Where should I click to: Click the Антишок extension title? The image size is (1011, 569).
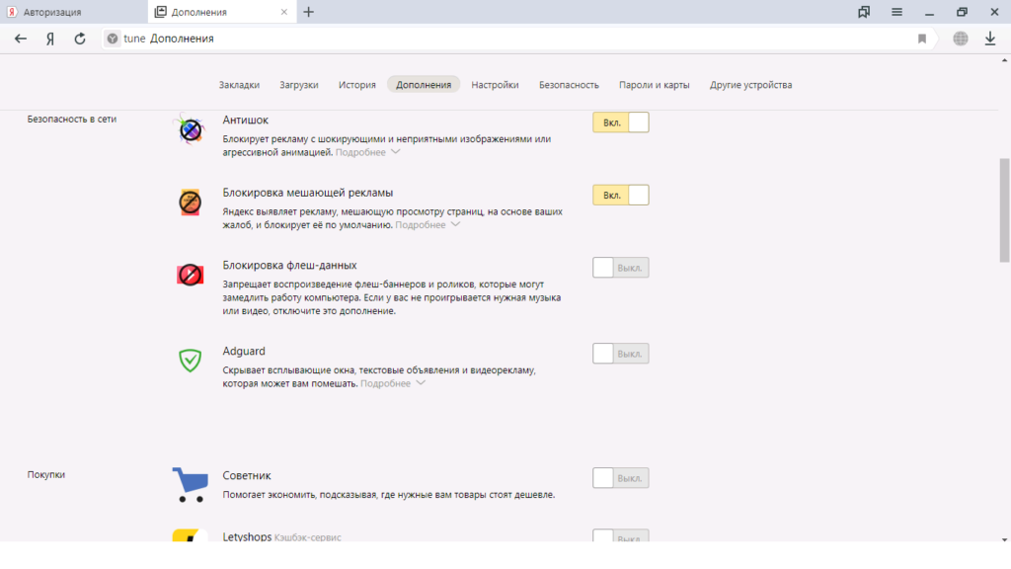click(x=245, y=120)
